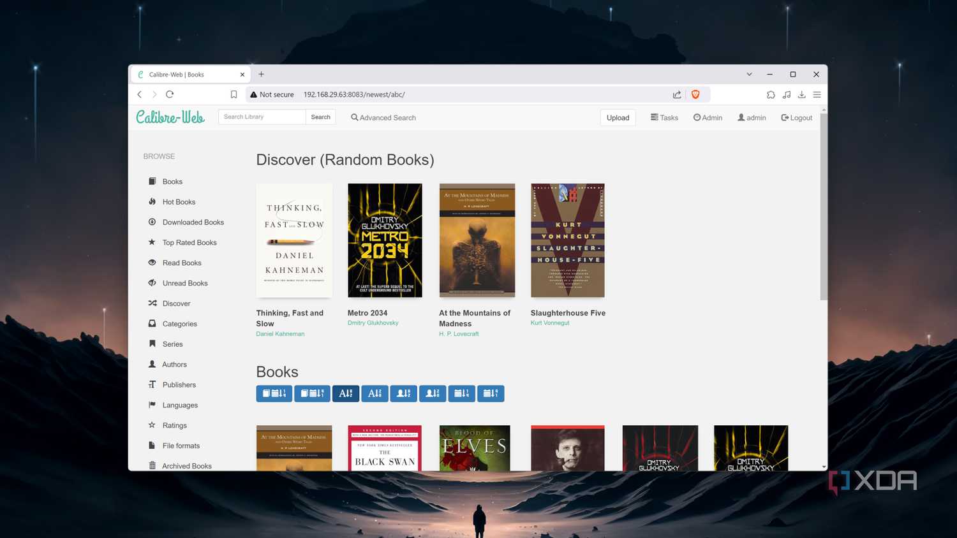957x538 pixels.
Task: Open Top Rated Books
Action: 183,243
